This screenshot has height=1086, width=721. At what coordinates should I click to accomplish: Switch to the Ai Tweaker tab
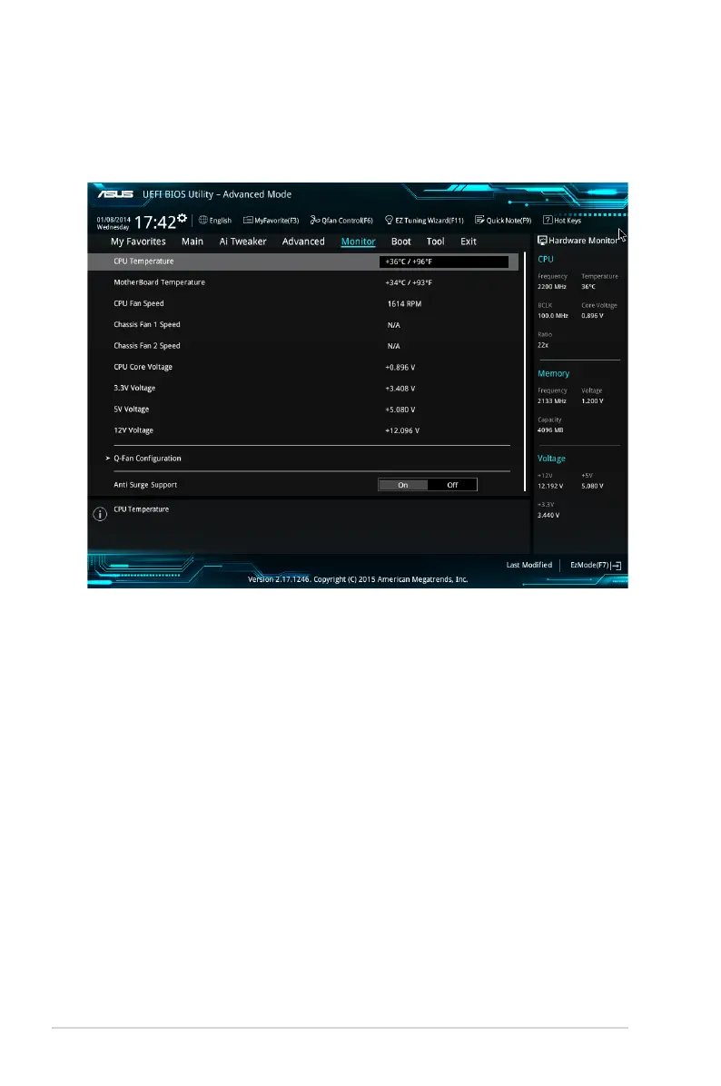pyautogui.click(x=243, y=242)
